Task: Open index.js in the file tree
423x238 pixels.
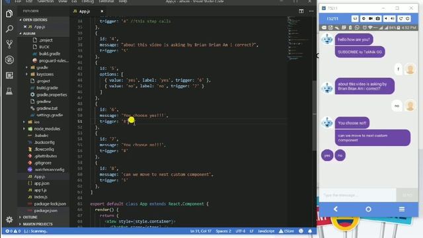Action: tap(41, 197)
